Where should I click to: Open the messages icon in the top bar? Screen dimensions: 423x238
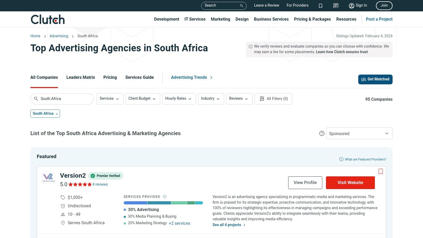(x=335, y=6)
